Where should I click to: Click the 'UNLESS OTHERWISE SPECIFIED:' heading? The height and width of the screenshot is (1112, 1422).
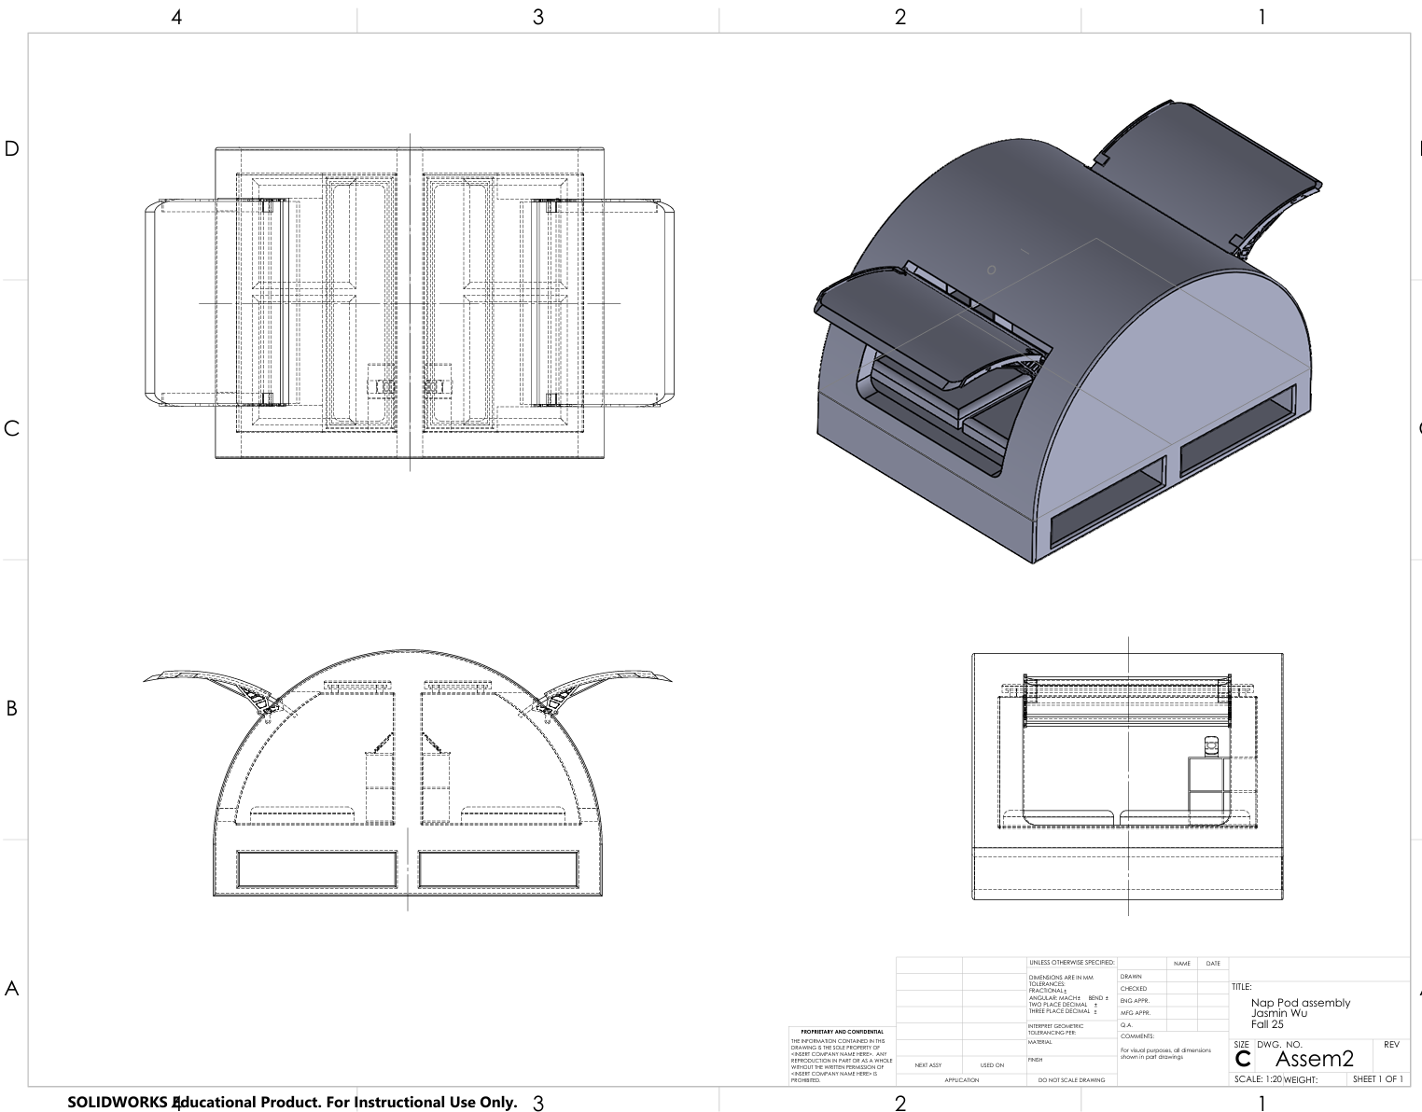point(1071,962)
